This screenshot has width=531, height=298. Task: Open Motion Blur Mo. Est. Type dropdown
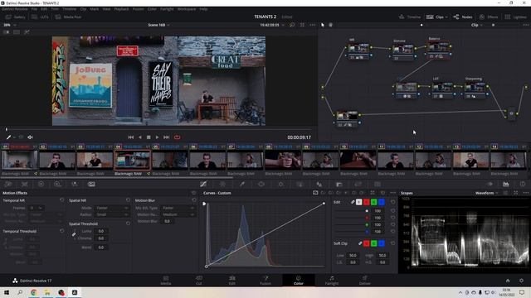[178, 208]
